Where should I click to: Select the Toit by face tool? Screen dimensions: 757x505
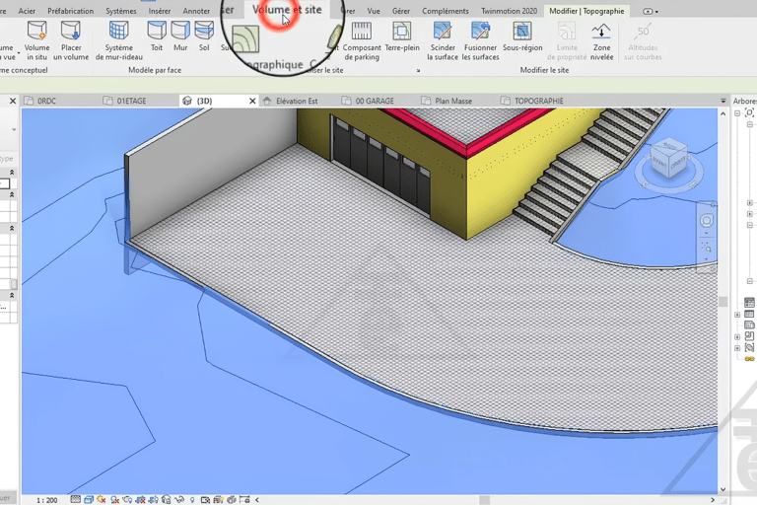pos(157,36)
